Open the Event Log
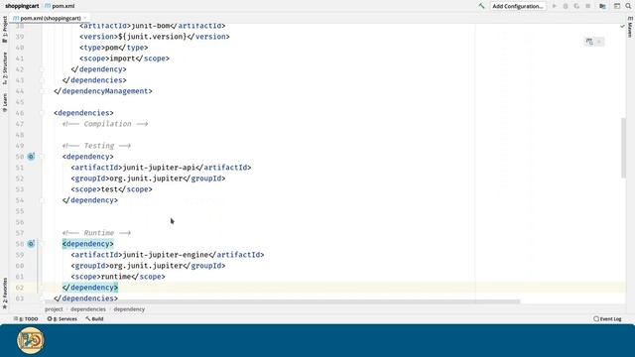The width and height of the screenshot is (635, 357). 607,319
